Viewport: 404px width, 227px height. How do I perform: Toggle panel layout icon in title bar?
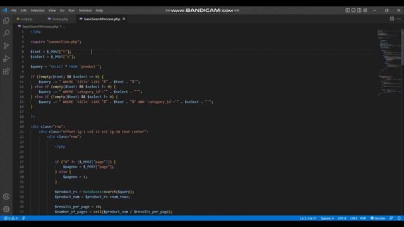click(353, 10)
